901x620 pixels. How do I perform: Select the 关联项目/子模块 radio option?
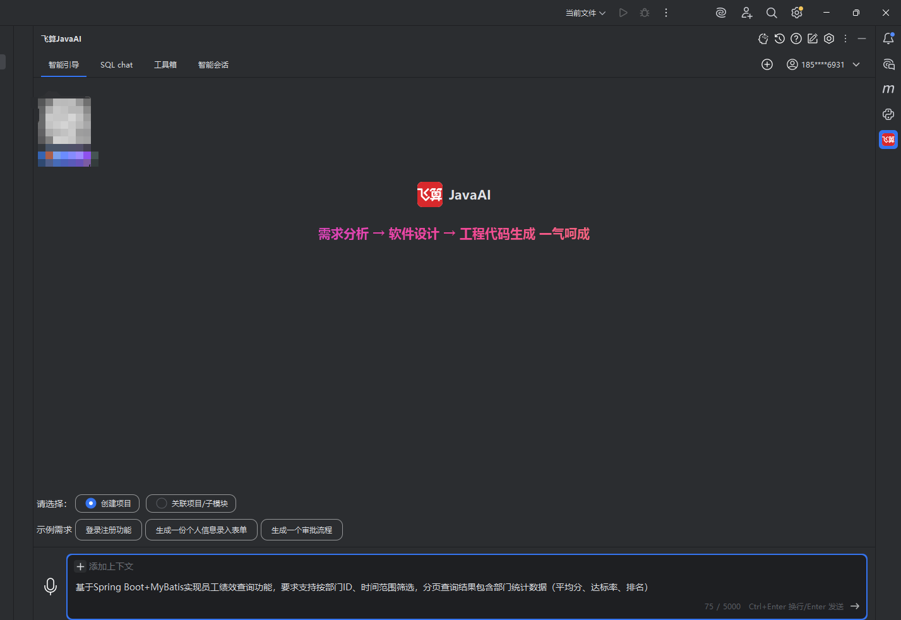191,503
